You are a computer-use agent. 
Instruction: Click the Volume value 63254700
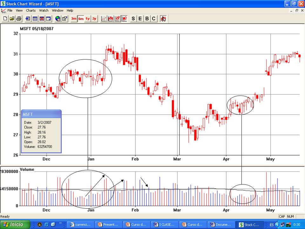click(x=45, y=147)
